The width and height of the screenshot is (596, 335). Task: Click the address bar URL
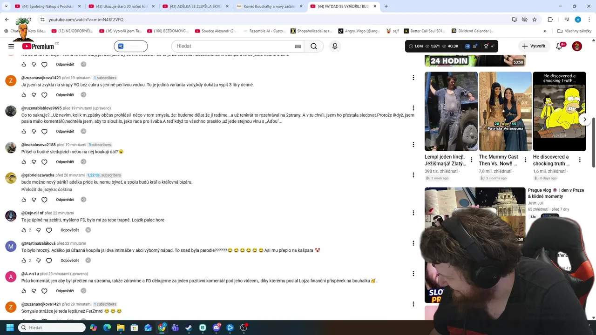[x=86, y=20]
